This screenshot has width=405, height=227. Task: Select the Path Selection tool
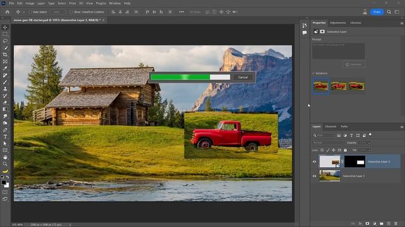5,144
